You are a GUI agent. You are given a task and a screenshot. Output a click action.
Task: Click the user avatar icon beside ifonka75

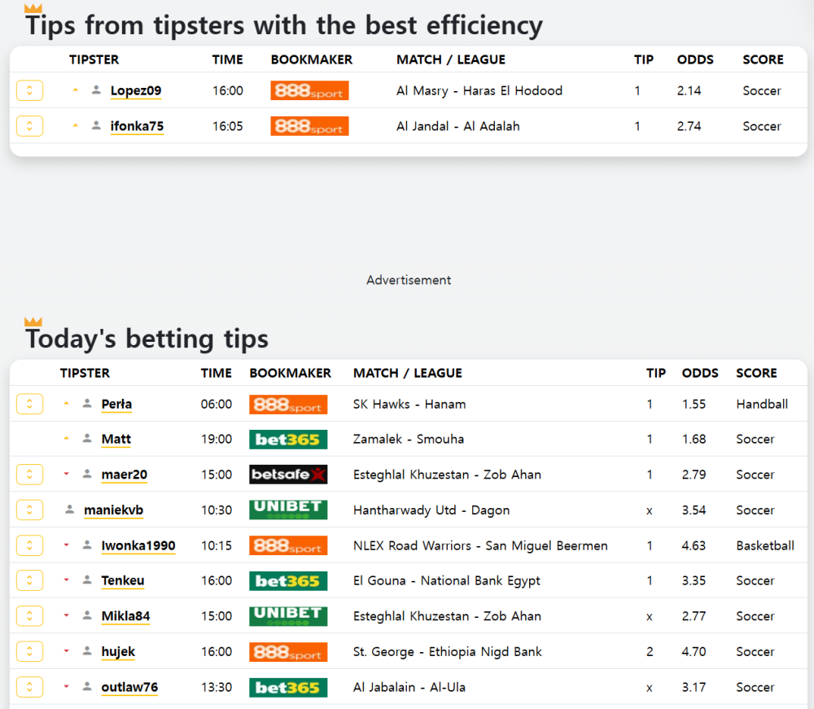96,125
